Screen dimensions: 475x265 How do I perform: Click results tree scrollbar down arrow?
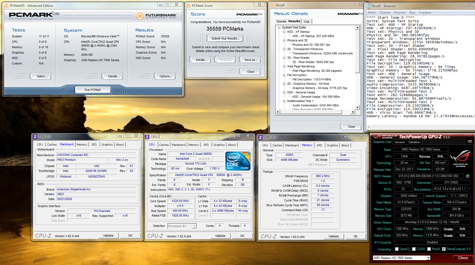(x=357, y=107)
